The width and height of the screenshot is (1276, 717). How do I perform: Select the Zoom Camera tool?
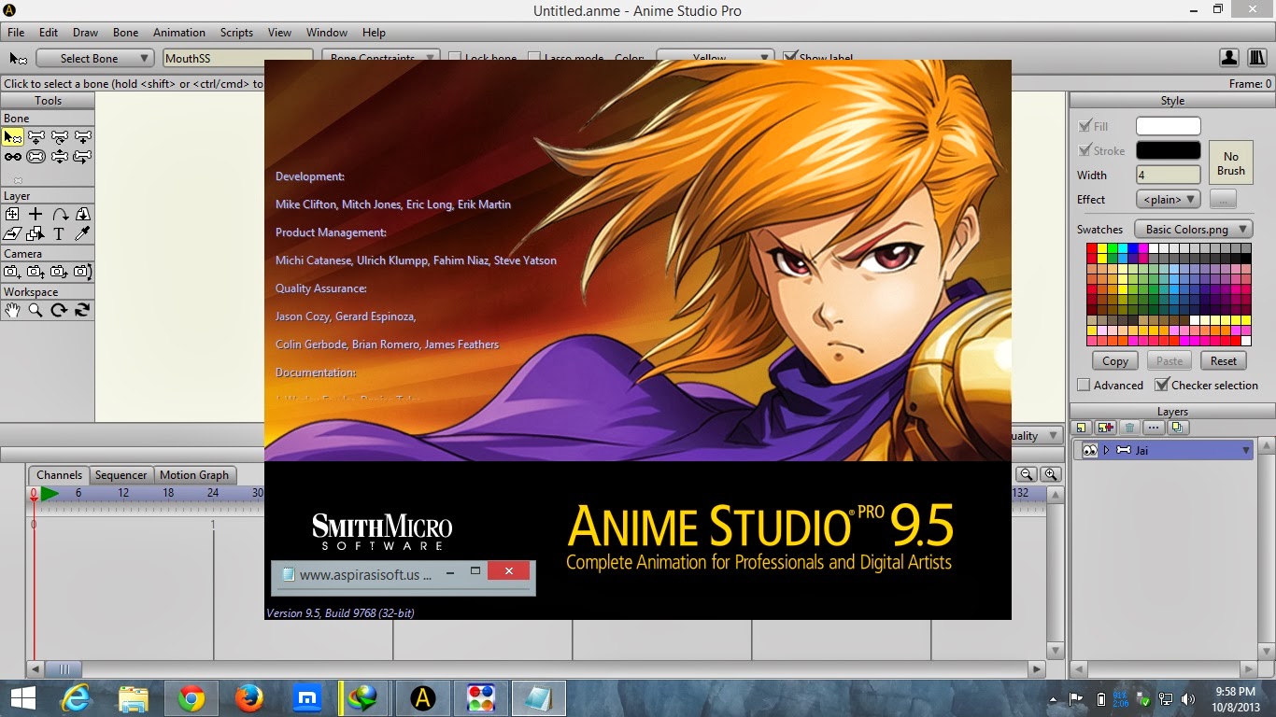(x=36, y=273)
